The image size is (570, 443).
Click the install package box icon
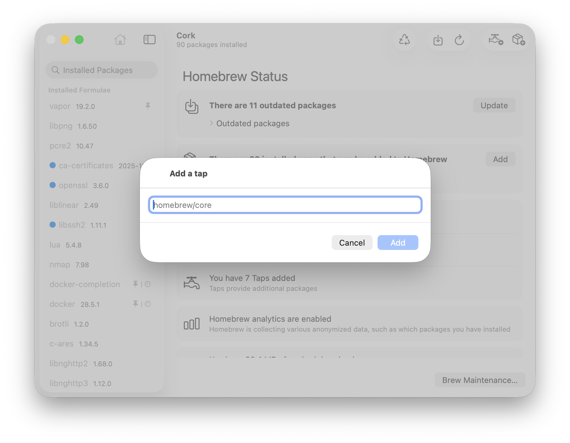[518, 40]
